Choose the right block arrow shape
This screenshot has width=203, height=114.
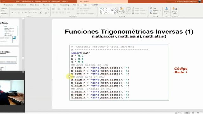pos(109,10)
